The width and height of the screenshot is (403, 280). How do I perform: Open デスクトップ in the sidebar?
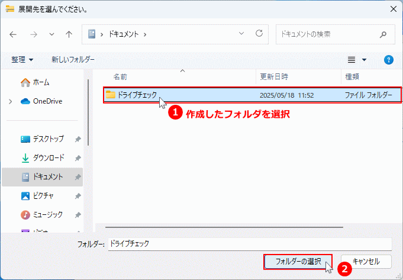[42, 139]
